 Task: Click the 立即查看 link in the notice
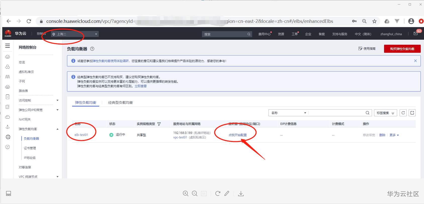click(141, 86)
